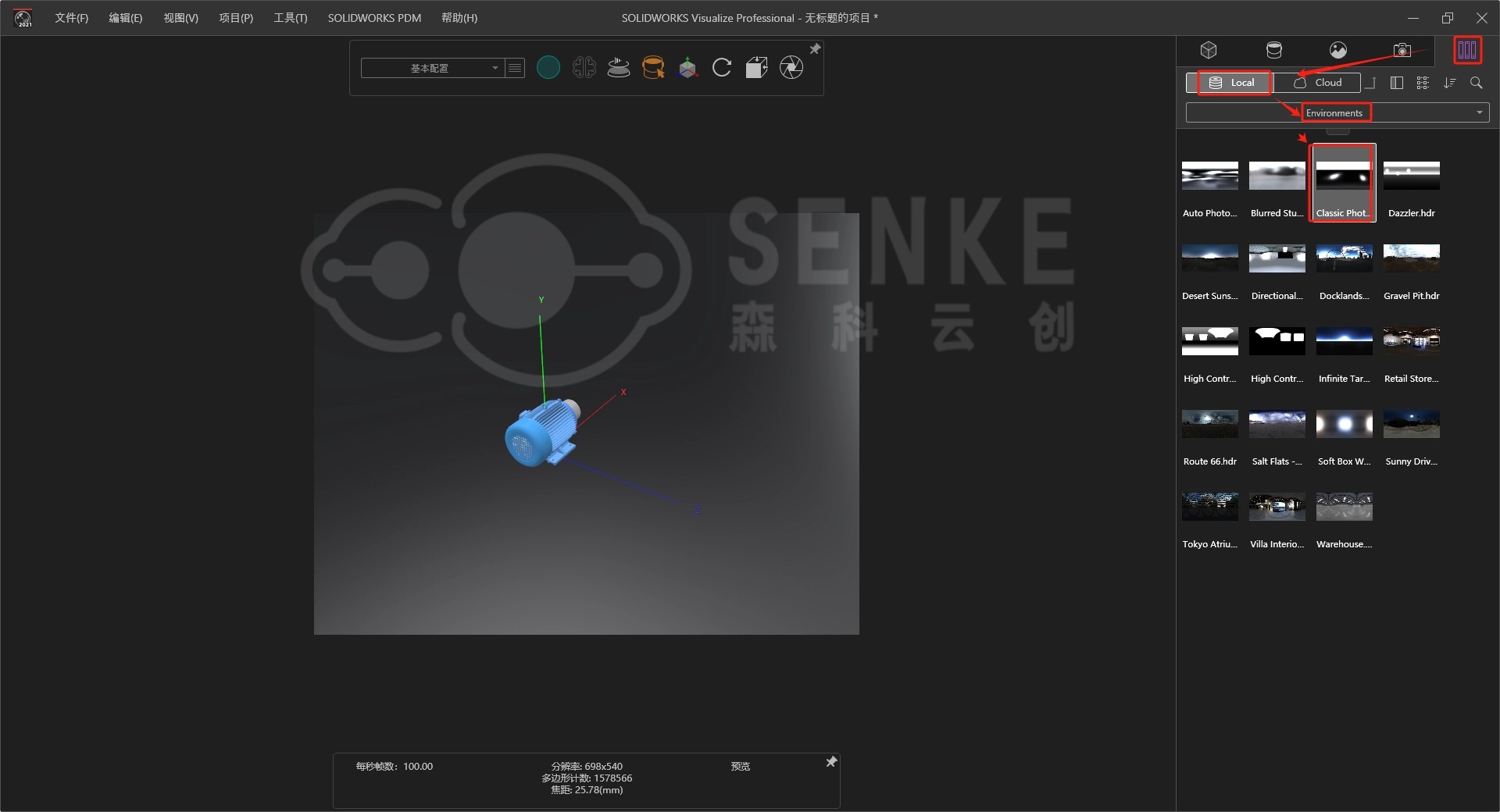This screenshot has width=1500, height=812.
Task: Click the 预览 preview label in HUD
Action: coord(740,767)
